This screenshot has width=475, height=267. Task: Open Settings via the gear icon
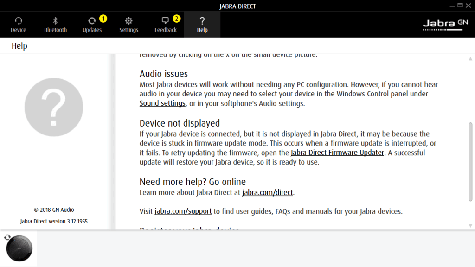pyautogui.click(x=128, y=25)
